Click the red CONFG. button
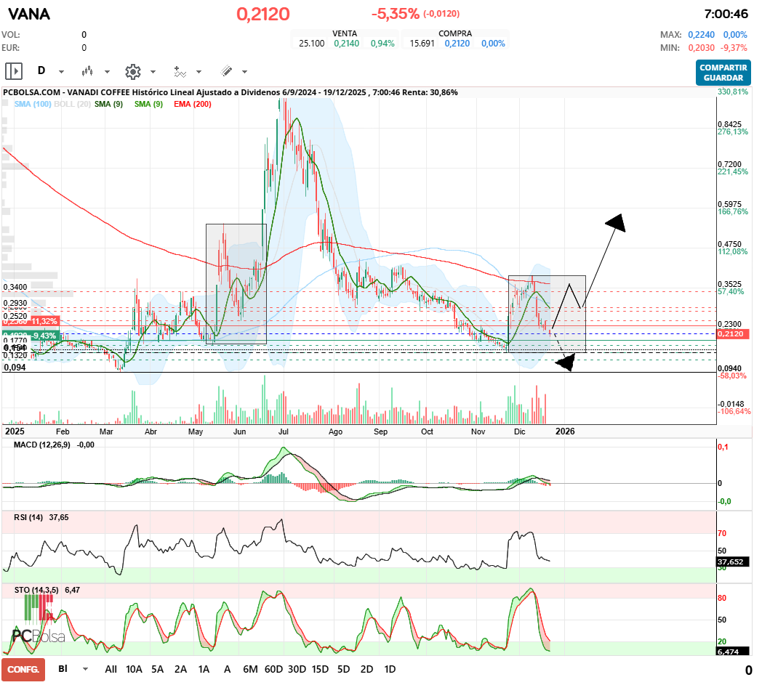This screenshot has height=685, width=762. pos(23,669)
